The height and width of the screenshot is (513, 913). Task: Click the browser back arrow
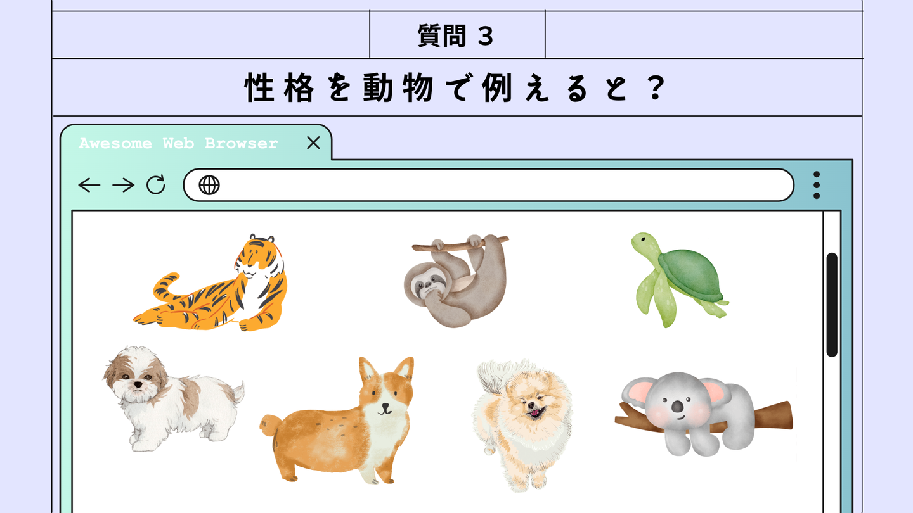click(x=89, y=185)
